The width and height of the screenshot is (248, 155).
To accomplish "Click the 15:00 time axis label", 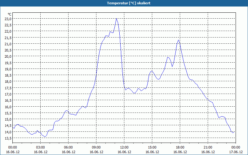I will [152, 148].
